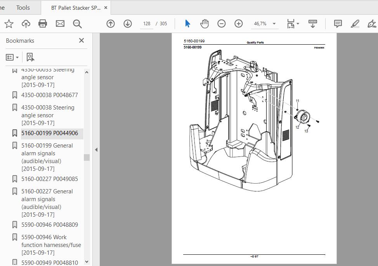
Task: Go to next page with the down arrow
Action: tap(128, 24)
